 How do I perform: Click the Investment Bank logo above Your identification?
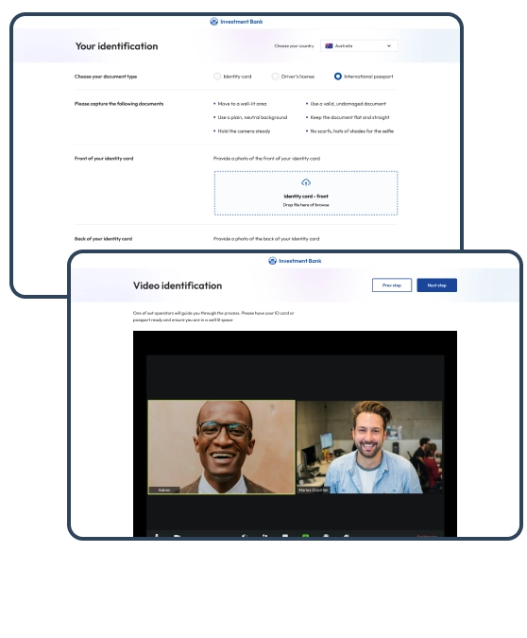tap(236, 22)
